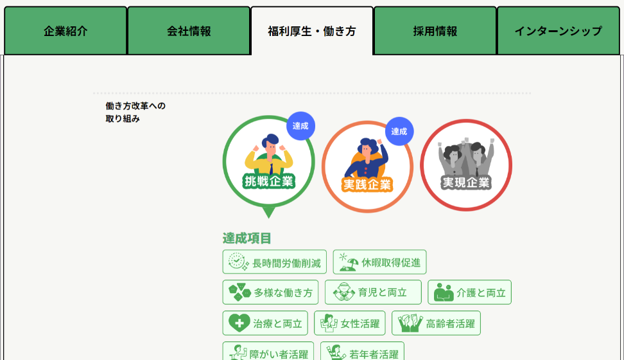Viewport: 624px width, 360px height.
Task: Click the clock icon in 長時間労働削減
Action: coord(238,262)
